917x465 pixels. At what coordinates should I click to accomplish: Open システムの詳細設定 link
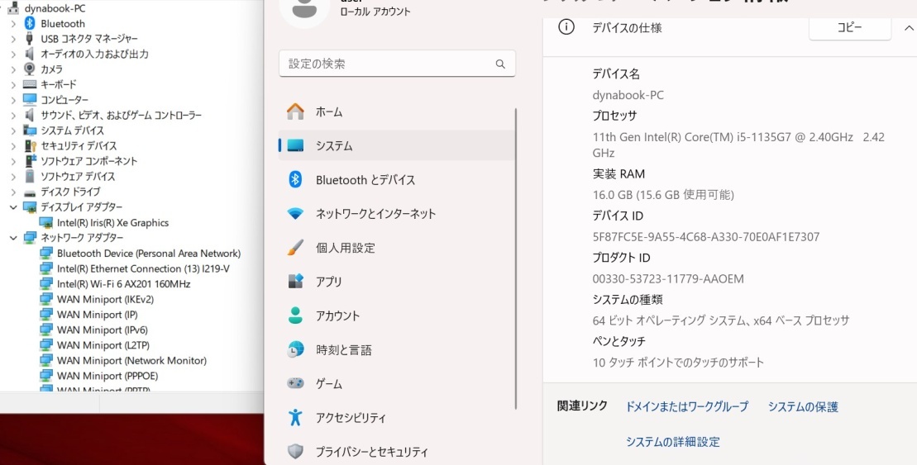pyautogui.click(x=672, y=442)
